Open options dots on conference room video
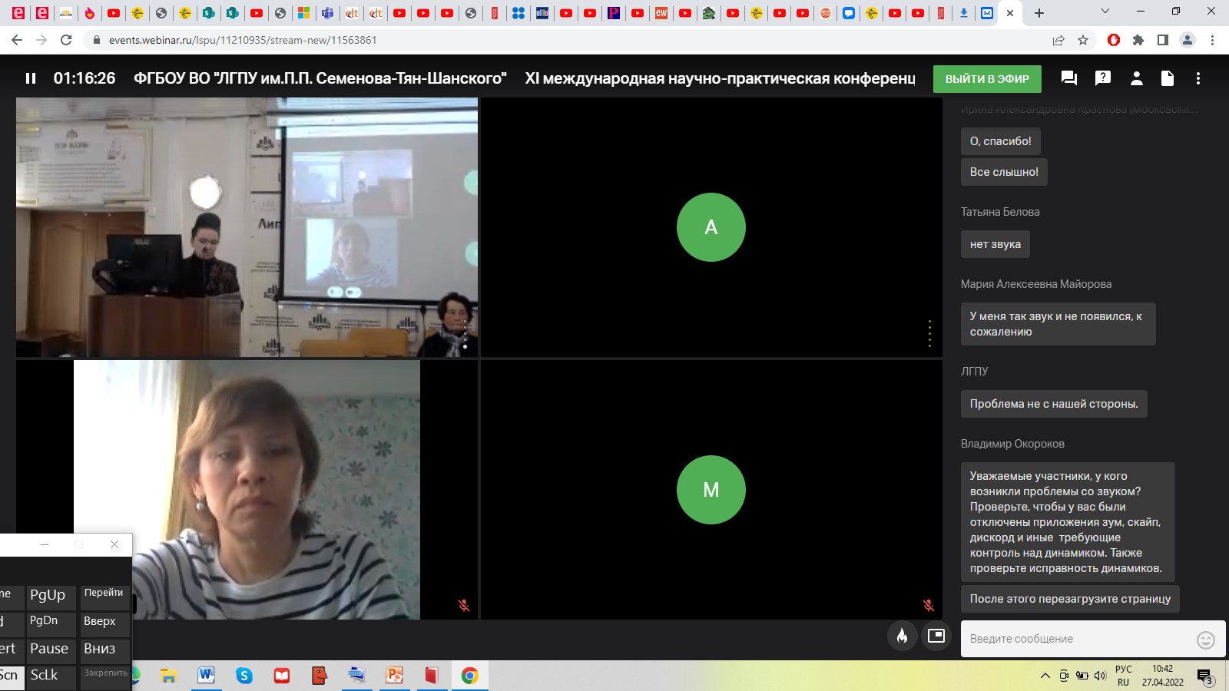 [465, 336]
